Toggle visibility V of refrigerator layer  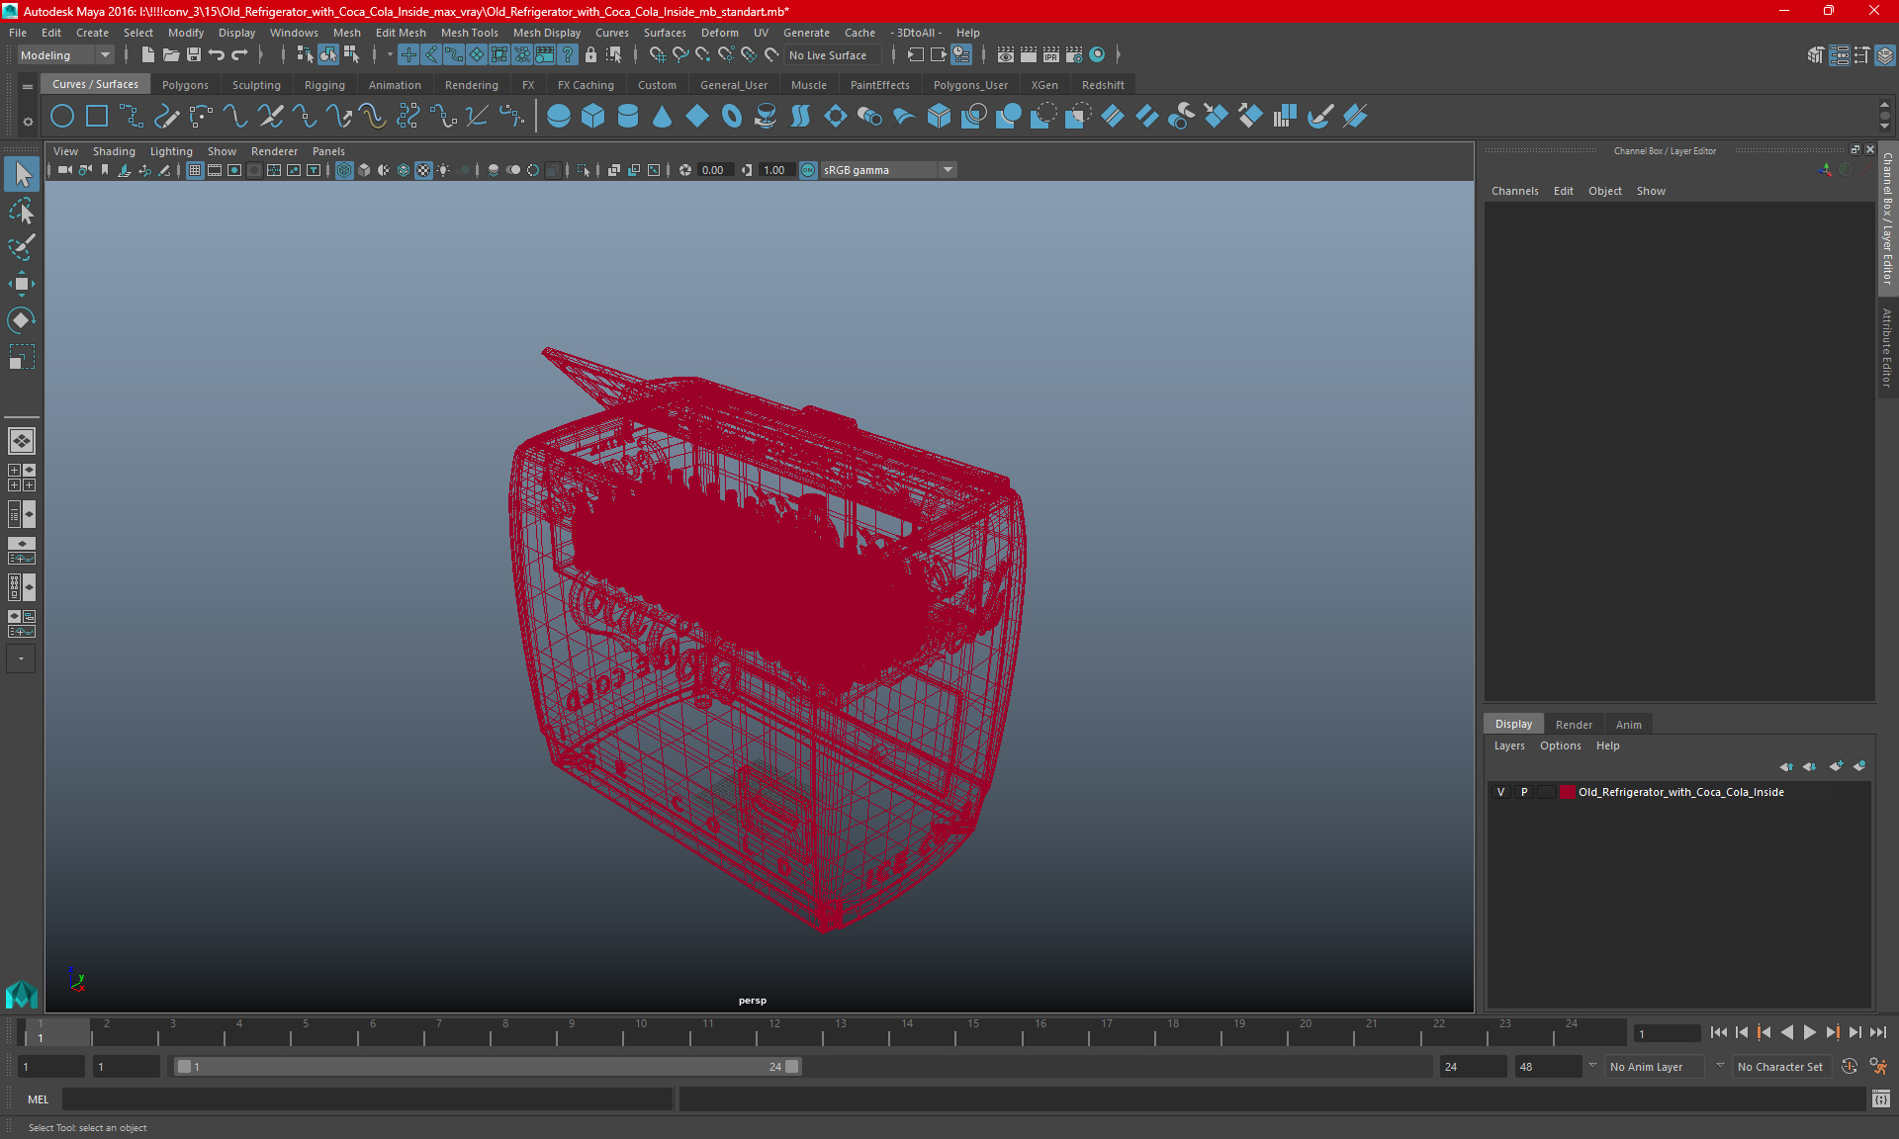coord(1501,792)
